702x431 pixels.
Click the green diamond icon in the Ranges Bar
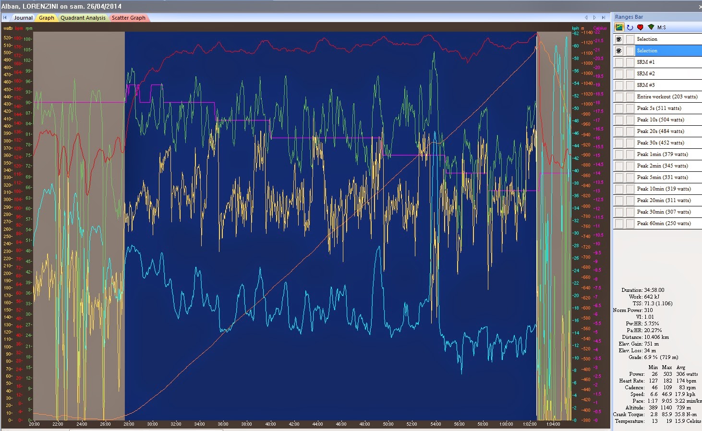click(651, 27)
